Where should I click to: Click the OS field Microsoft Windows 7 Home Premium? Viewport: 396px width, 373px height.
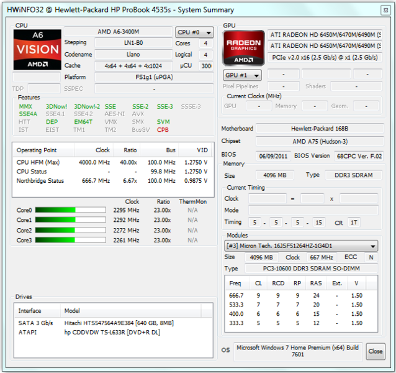[298, 351]
